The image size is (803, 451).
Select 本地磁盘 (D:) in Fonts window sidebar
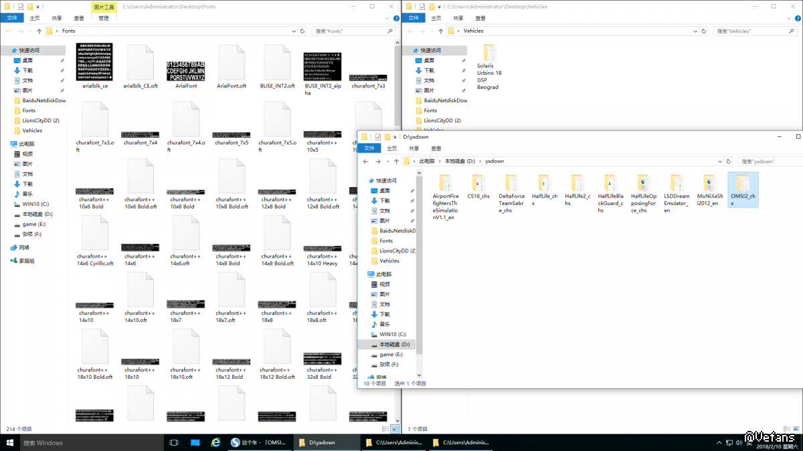37,214
